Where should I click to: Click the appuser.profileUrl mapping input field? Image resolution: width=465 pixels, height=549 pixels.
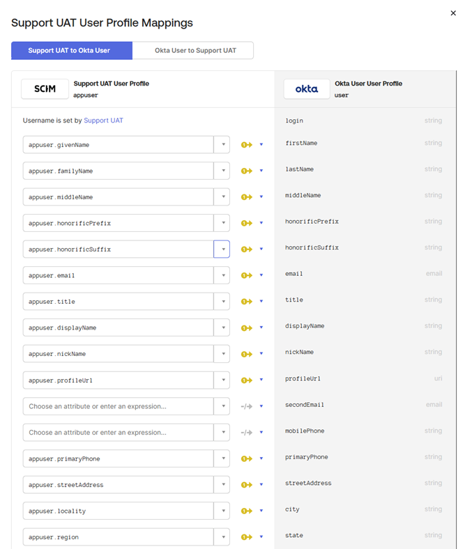pos(118,380)
